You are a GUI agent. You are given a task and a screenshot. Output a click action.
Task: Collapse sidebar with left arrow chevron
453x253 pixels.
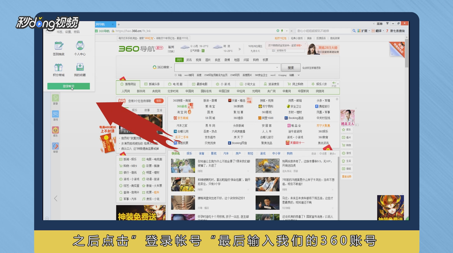(x=56, y=198)
